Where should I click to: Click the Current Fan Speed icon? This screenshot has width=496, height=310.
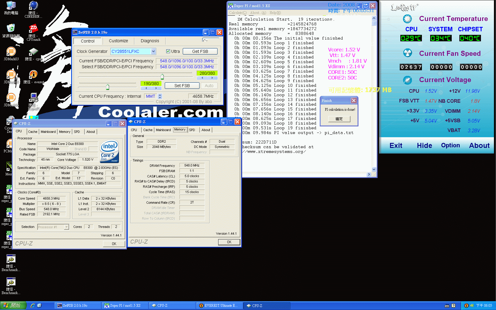click(x=407, y=53)
